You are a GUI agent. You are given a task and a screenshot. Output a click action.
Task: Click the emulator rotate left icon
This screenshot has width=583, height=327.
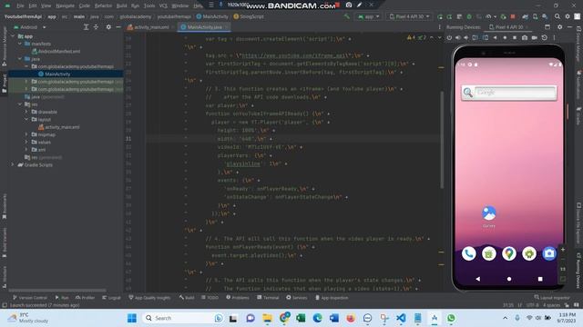tap(476, 38)
